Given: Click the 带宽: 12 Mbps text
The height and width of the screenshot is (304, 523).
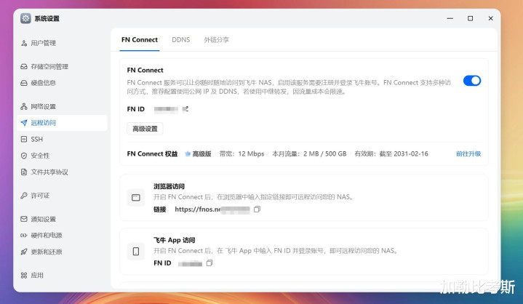Looking at the screenshot, I should coord(241,153).
